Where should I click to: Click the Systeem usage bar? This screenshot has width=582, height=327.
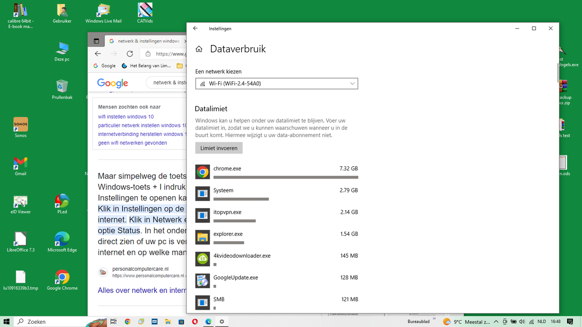tap(241, 199)
